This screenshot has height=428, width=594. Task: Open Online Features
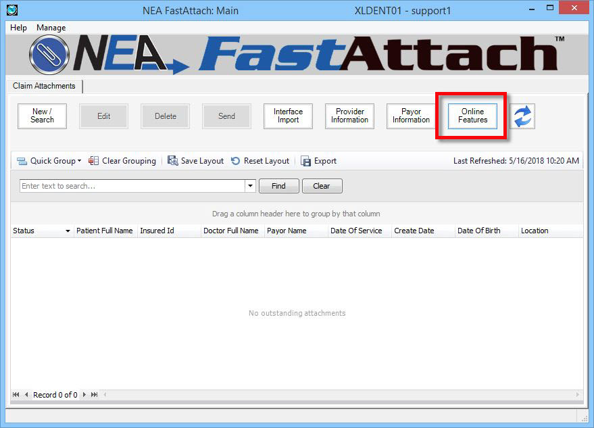472,116
